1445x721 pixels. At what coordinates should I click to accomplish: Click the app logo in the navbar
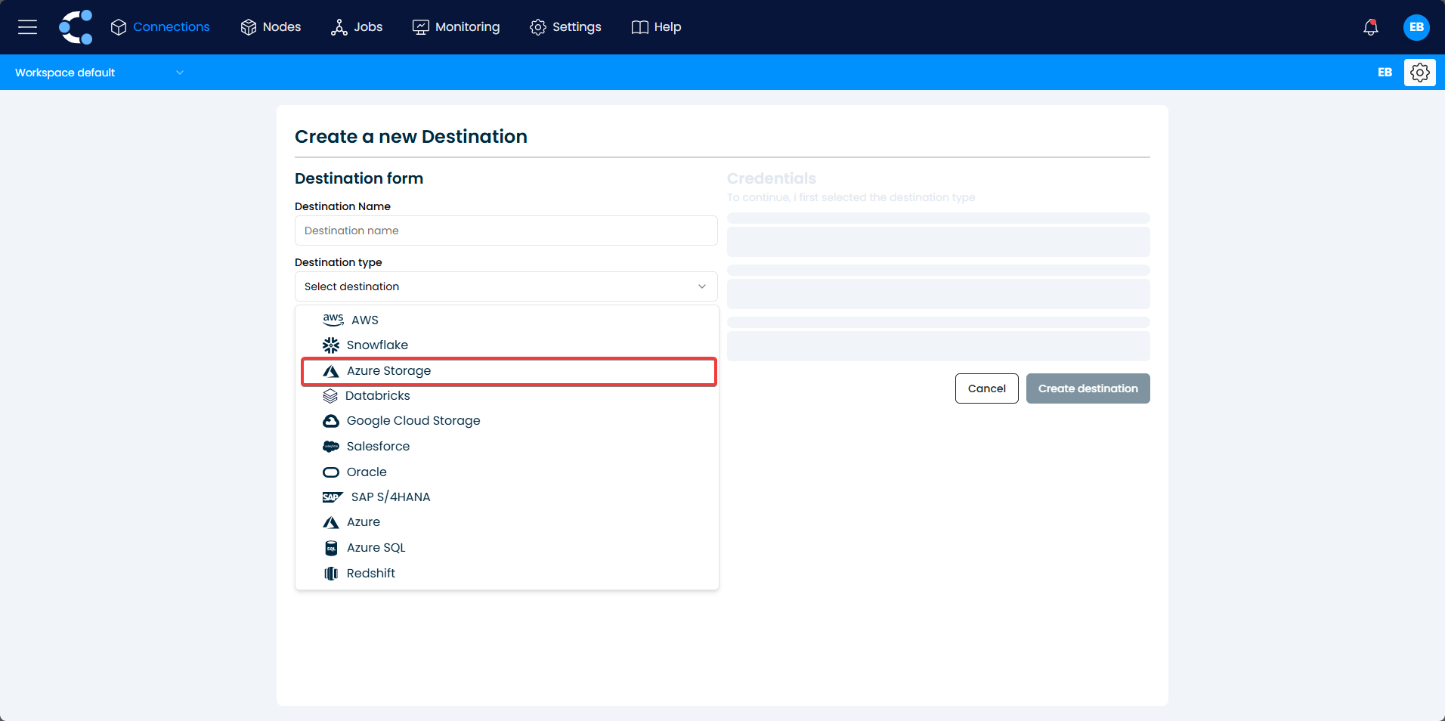(x=76, y=27)
